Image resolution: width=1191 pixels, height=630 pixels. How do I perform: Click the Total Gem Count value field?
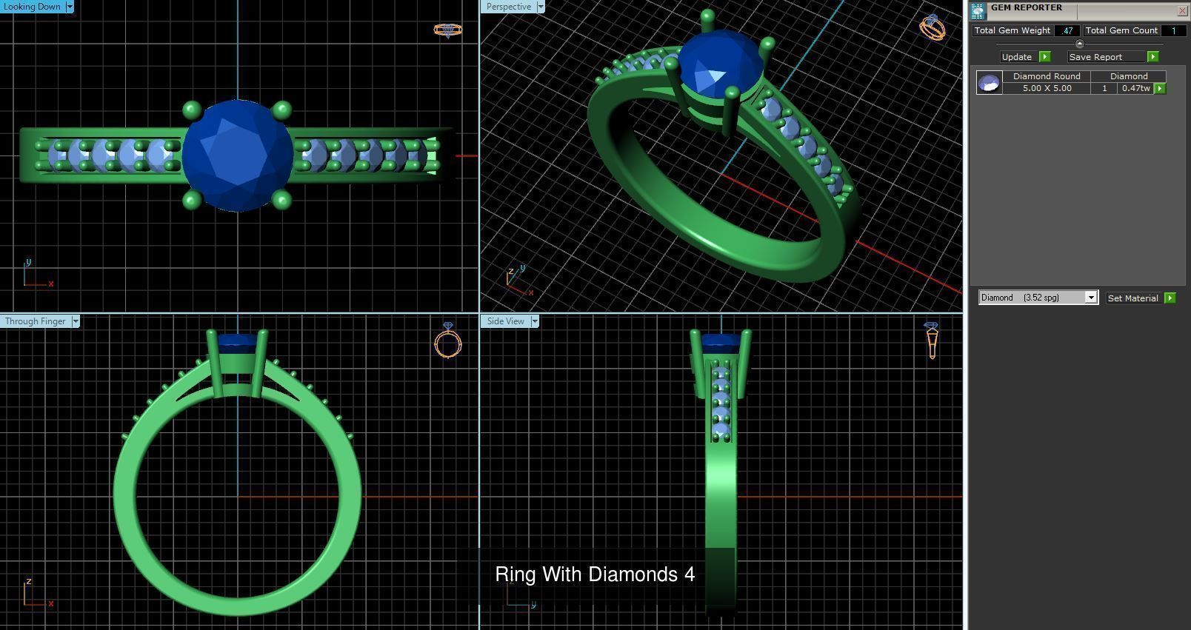[1173, 30]
